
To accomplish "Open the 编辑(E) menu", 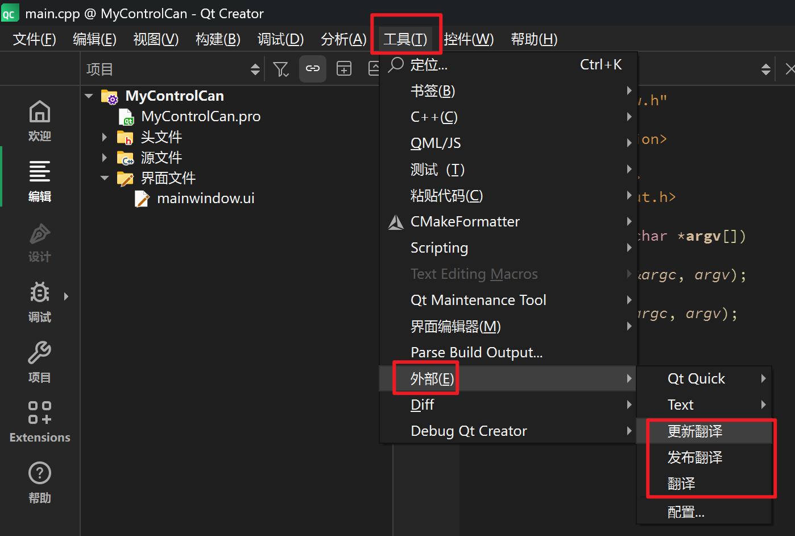I will point(95,39).
